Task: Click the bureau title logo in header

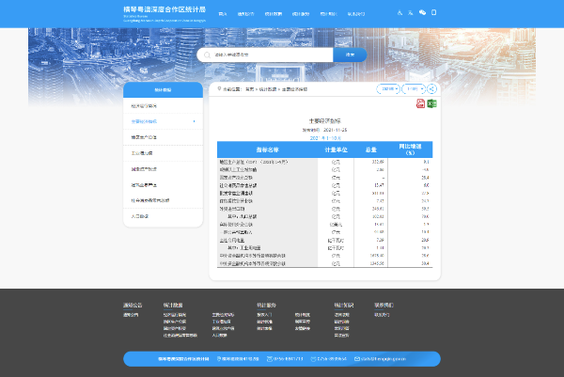Action: click(x=164, y=14)
